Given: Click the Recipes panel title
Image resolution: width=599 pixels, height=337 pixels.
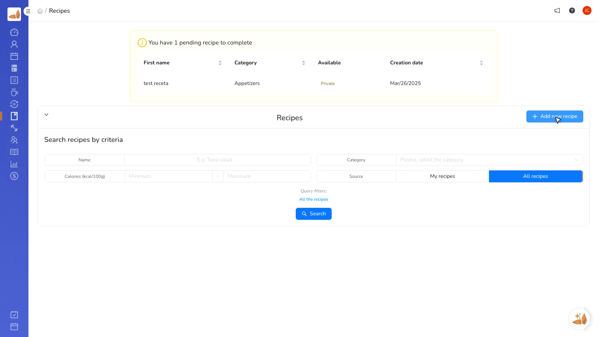Looking at the screenshot, I should coord(290,118).
